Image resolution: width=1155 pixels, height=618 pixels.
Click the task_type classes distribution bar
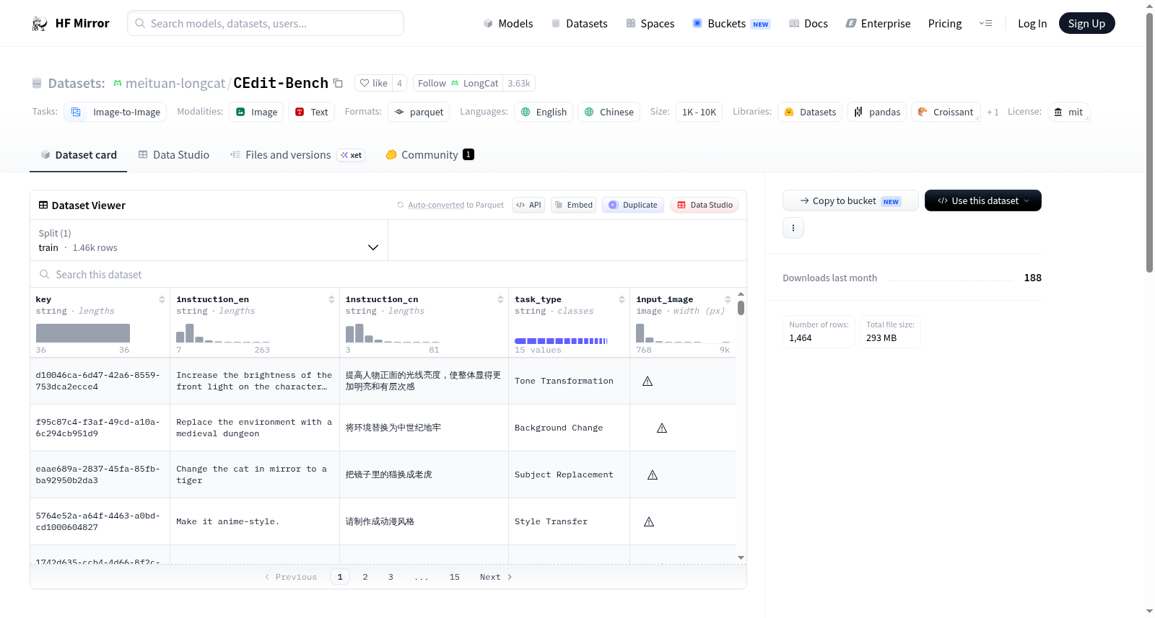click(561, 340)
